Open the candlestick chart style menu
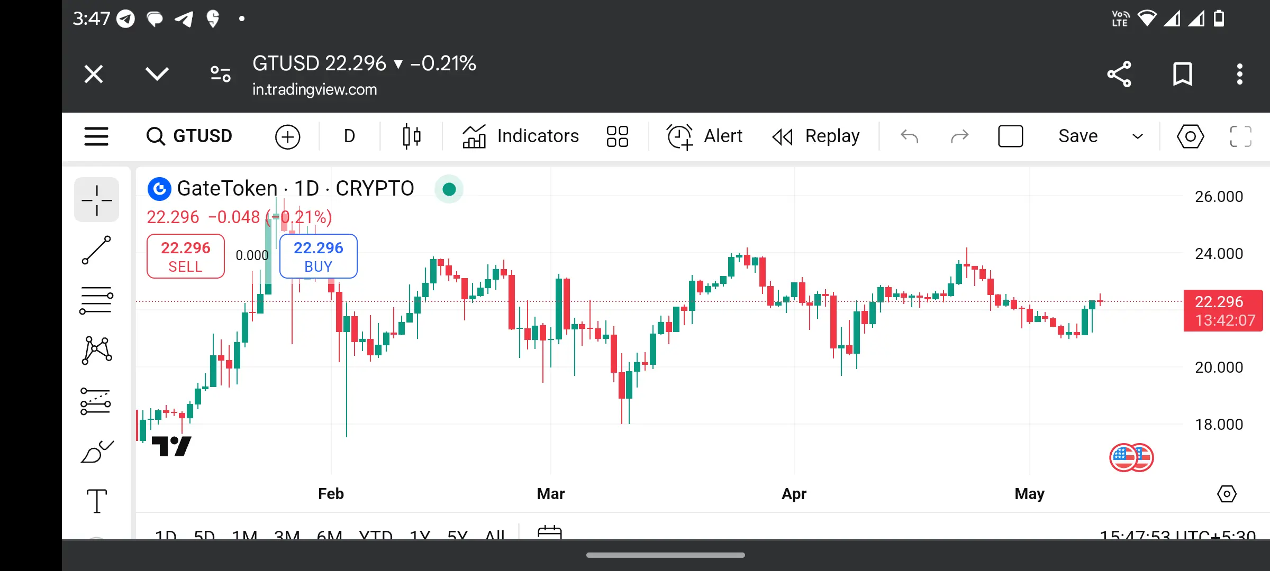The image size is (1270, 571). click(x=411, y=136)
